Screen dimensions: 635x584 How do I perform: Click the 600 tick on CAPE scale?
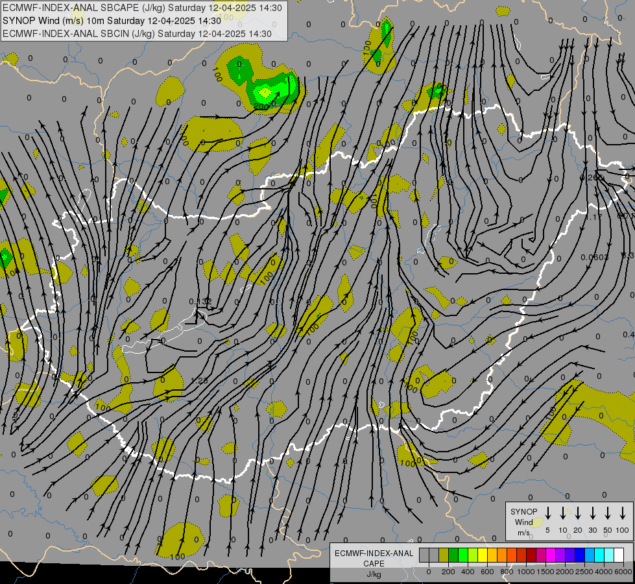tap(487, 572)
